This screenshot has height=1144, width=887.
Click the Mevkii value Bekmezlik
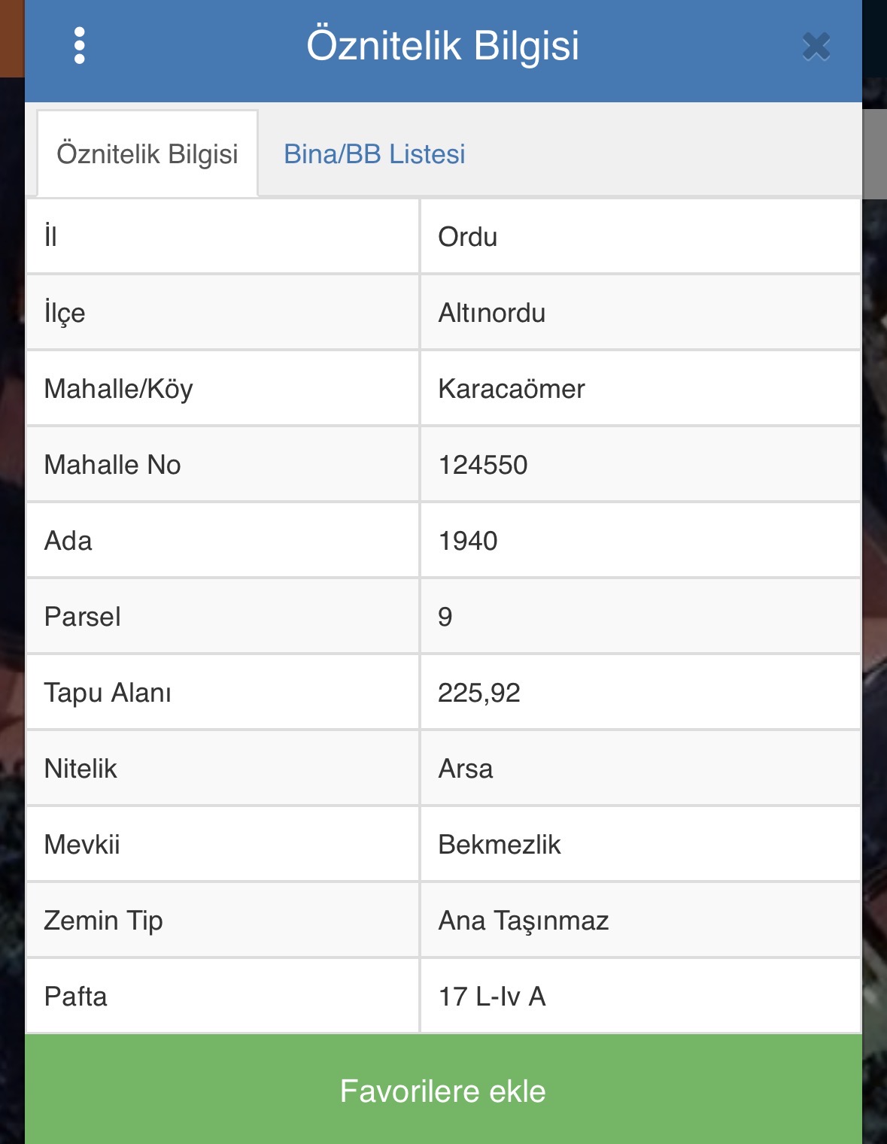point(500,845)
